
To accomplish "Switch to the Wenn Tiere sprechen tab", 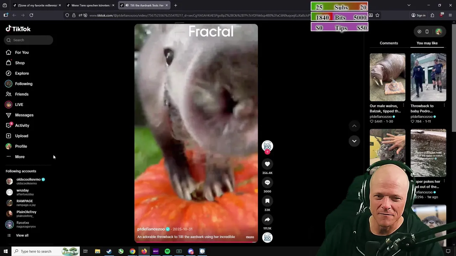I will point(90,5).
